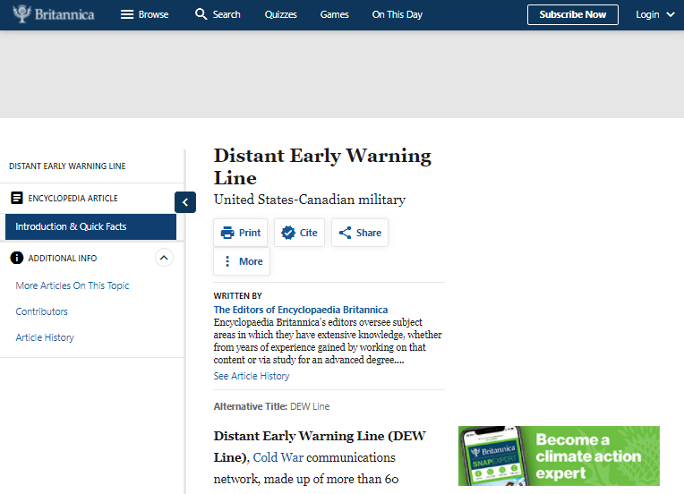
Task: Print the article
Action: pyautogui.click(x=240, y=233)
